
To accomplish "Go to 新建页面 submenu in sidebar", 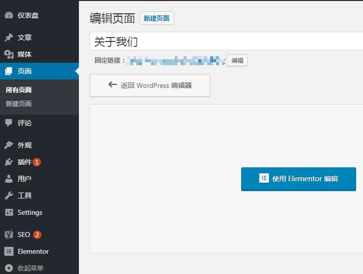I will [19, 104].
